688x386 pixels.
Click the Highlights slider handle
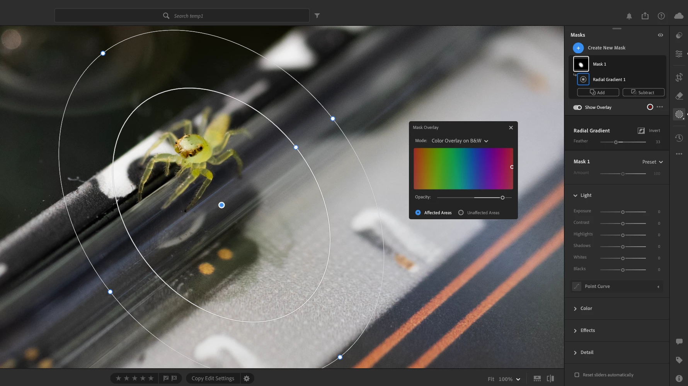coord(623,235)
